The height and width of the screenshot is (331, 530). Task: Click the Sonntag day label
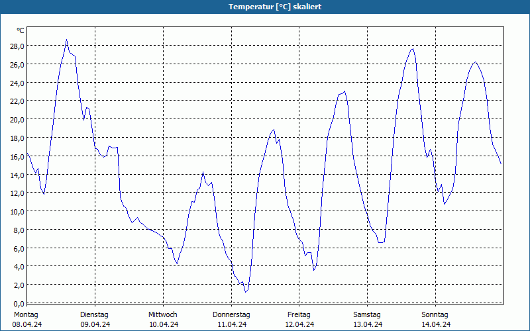click(x=435, y=315)
